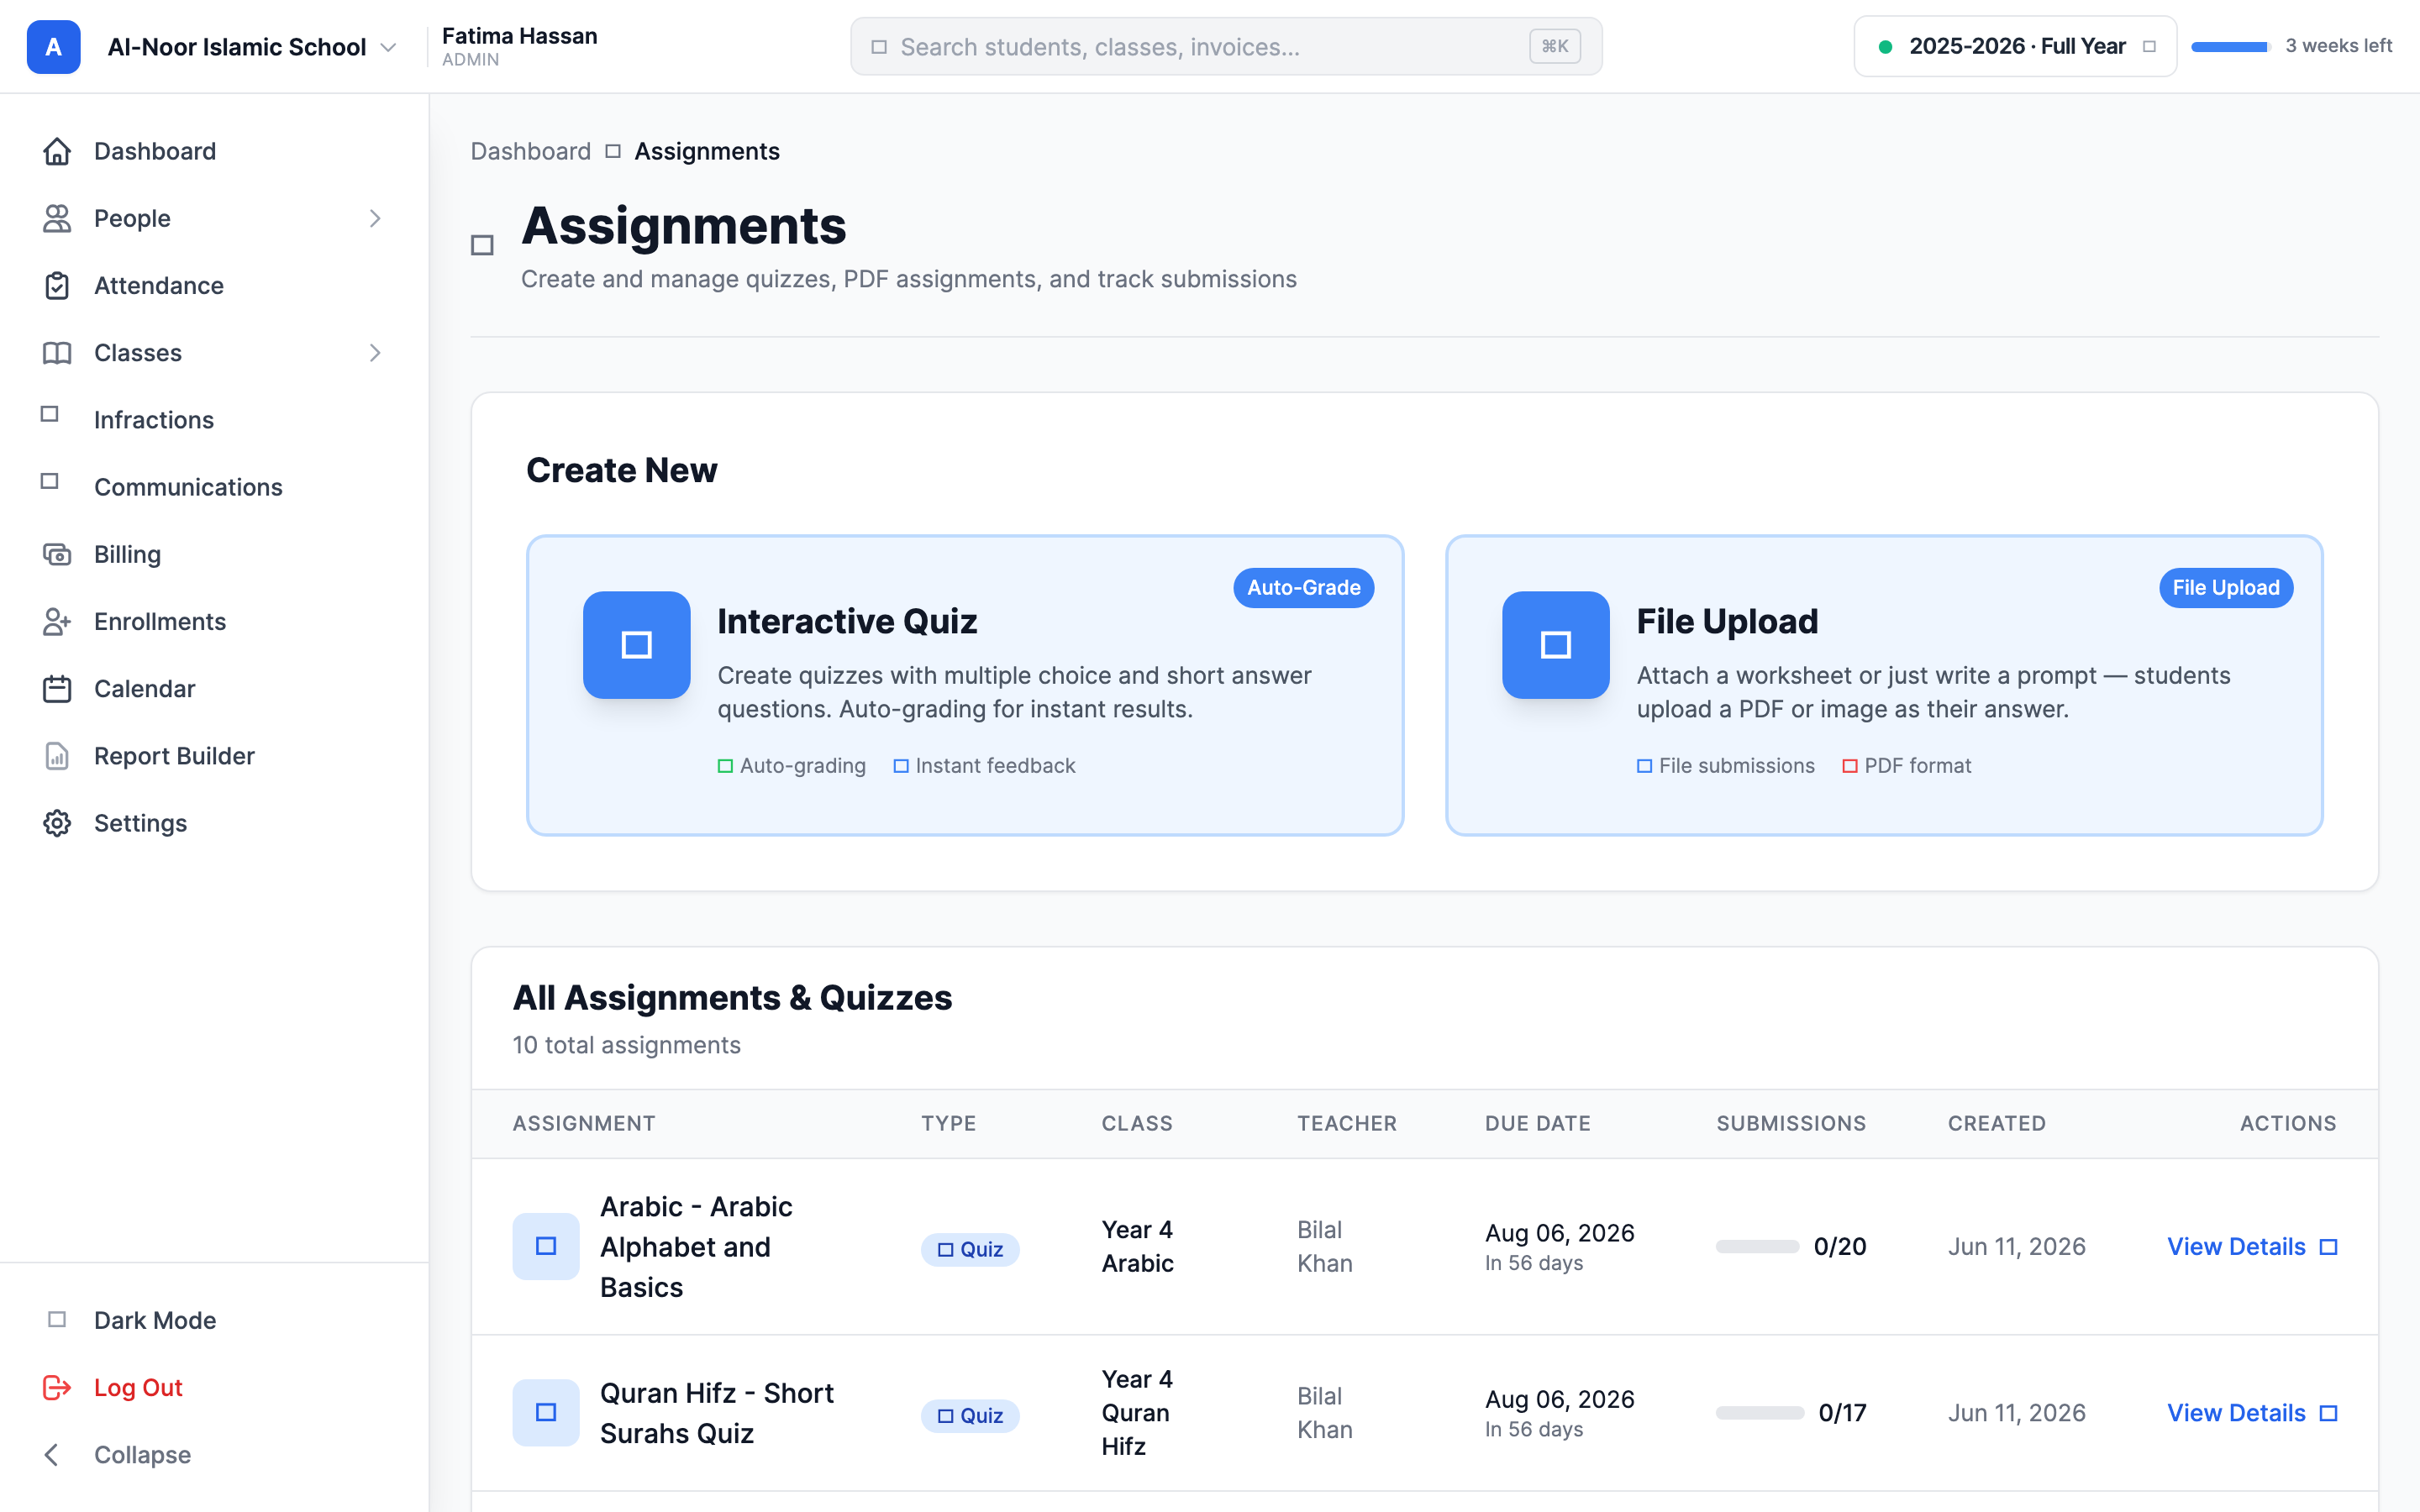Open Report Builder menu item
2420x1512 pixels.
[214, 755]
